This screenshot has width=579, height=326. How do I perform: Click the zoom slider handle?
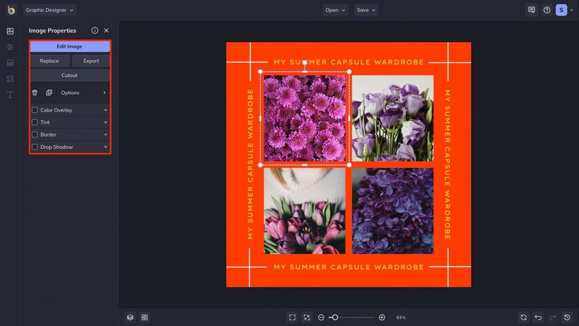(x=335, y=317)
